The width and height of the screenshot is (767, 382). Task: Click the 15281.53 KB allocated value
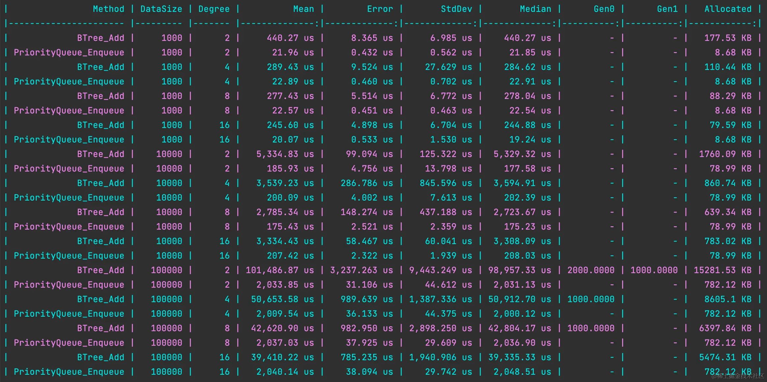[723, 270]
